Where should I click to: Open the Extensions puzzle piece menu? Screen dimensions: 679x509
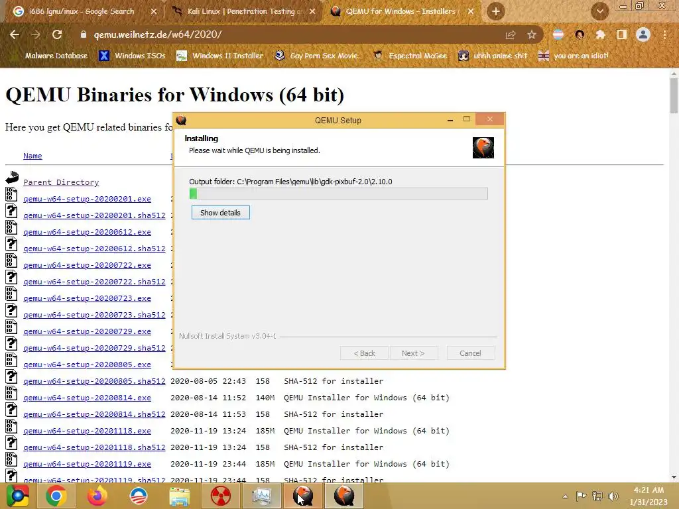(x=600, y=35)
